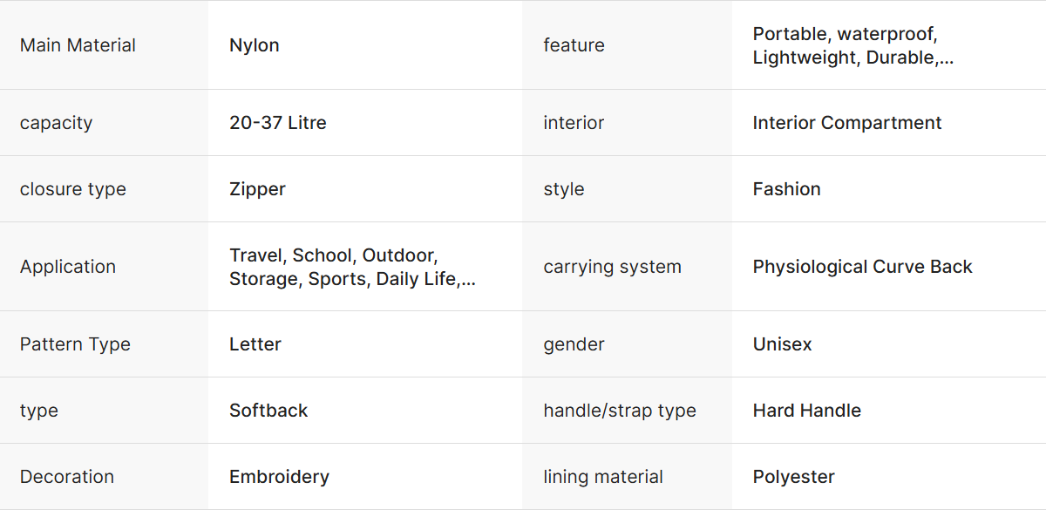Screen dimensions: 1046x510
Task: Click the lining material label
Action: tap(603, 477)
